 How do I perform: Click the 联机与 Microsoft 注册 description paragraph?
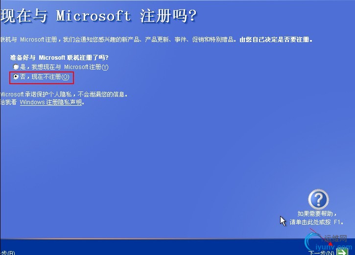pyautogui.click(x=156, y=40)
